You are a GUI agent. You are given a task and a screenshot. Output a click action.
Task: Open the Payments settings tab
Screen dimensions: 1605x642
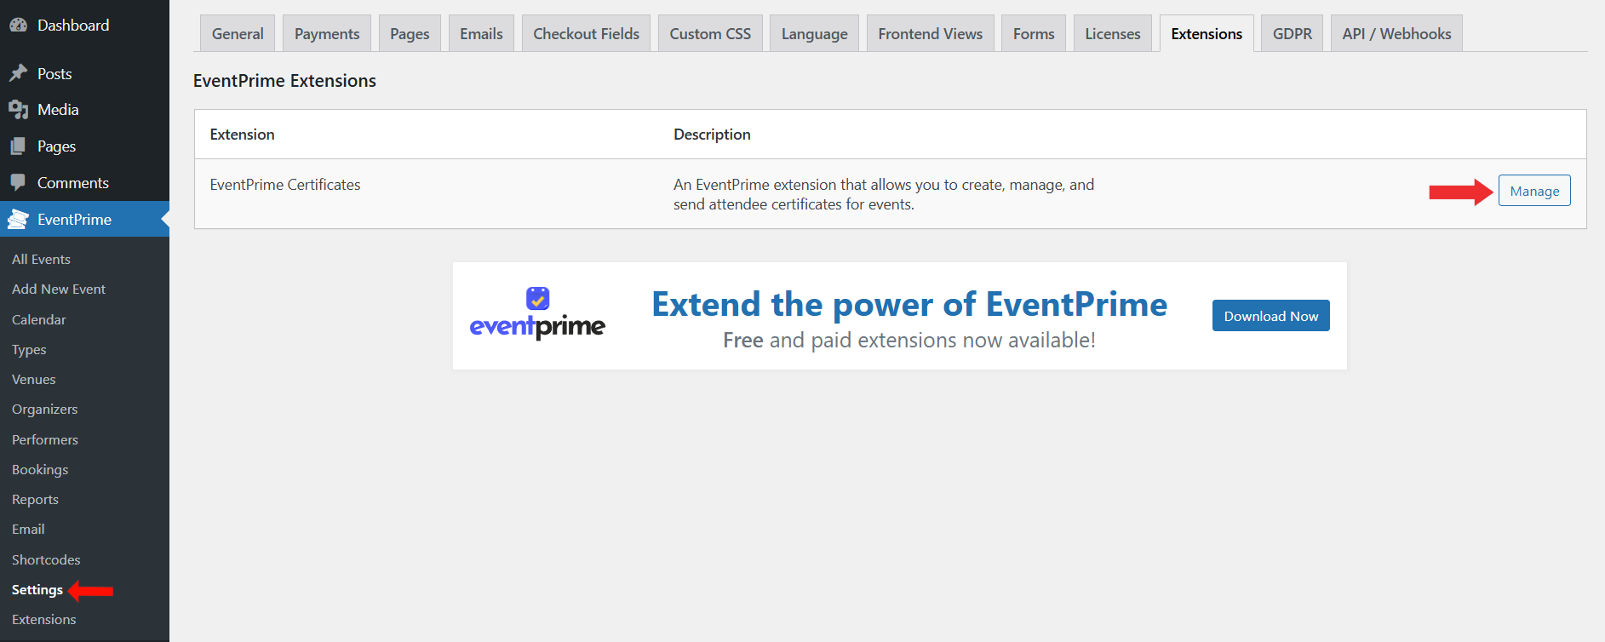tap(327, 34)
